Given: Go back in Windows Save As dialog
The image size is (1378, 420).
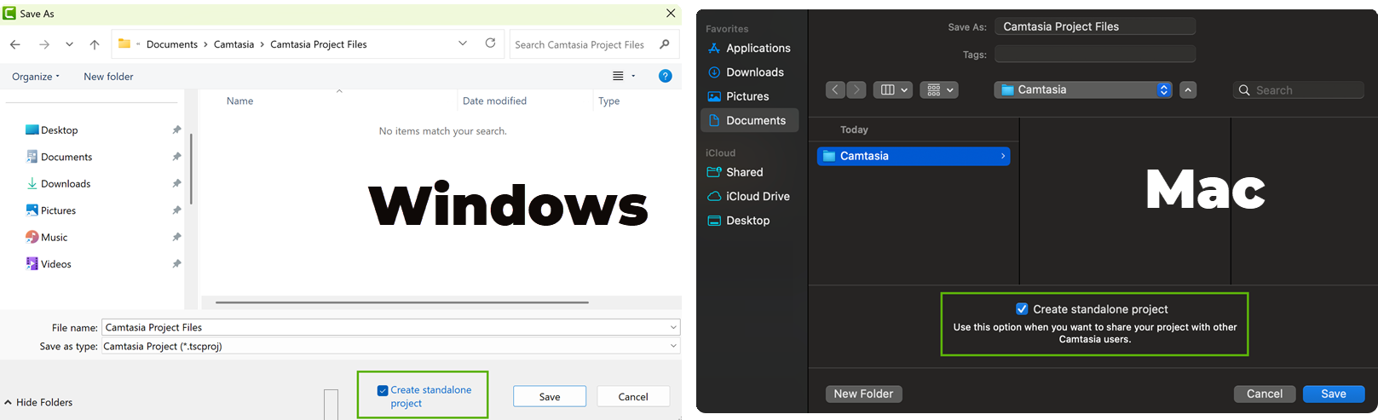Looking at the screenshot, I should (x=15, y=44).
